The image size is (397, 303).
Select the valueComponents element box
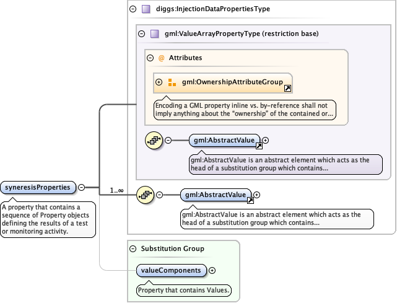[x=172, y=270]
